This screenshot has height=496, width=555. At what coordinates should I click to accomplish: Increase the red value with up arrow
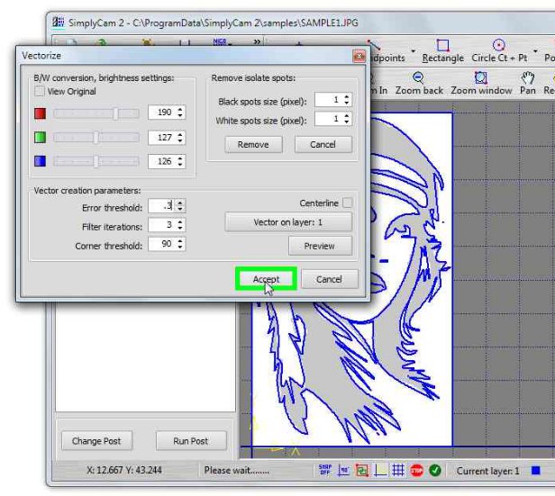coord(180,109)
